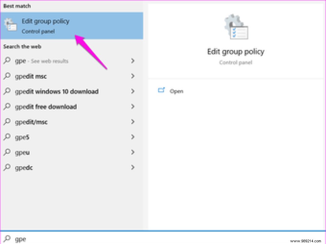Click the search icon beside "gpedit/msc"

pyautogui.click(x=7, y=122)
